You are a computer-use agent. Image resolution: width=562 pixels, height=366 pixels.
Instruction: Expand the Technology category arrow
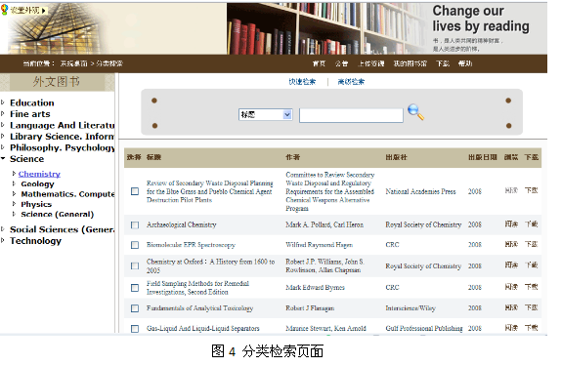(3, 240)
